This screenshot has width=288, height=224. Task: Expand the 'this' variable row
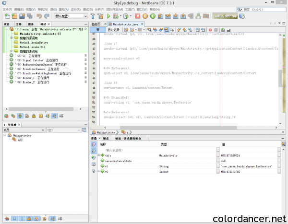pos(99,155)
